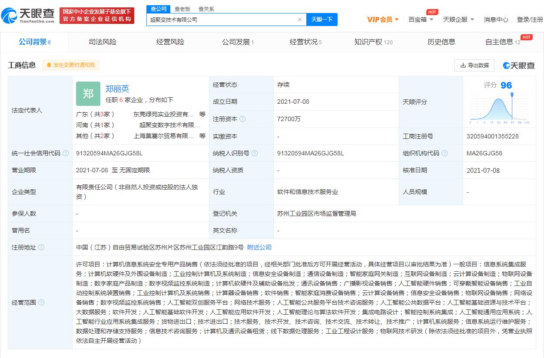Viewport: 544px width, 358px height.
Task: Open legal representative 郑丽英 profile link
Action: 117,89
